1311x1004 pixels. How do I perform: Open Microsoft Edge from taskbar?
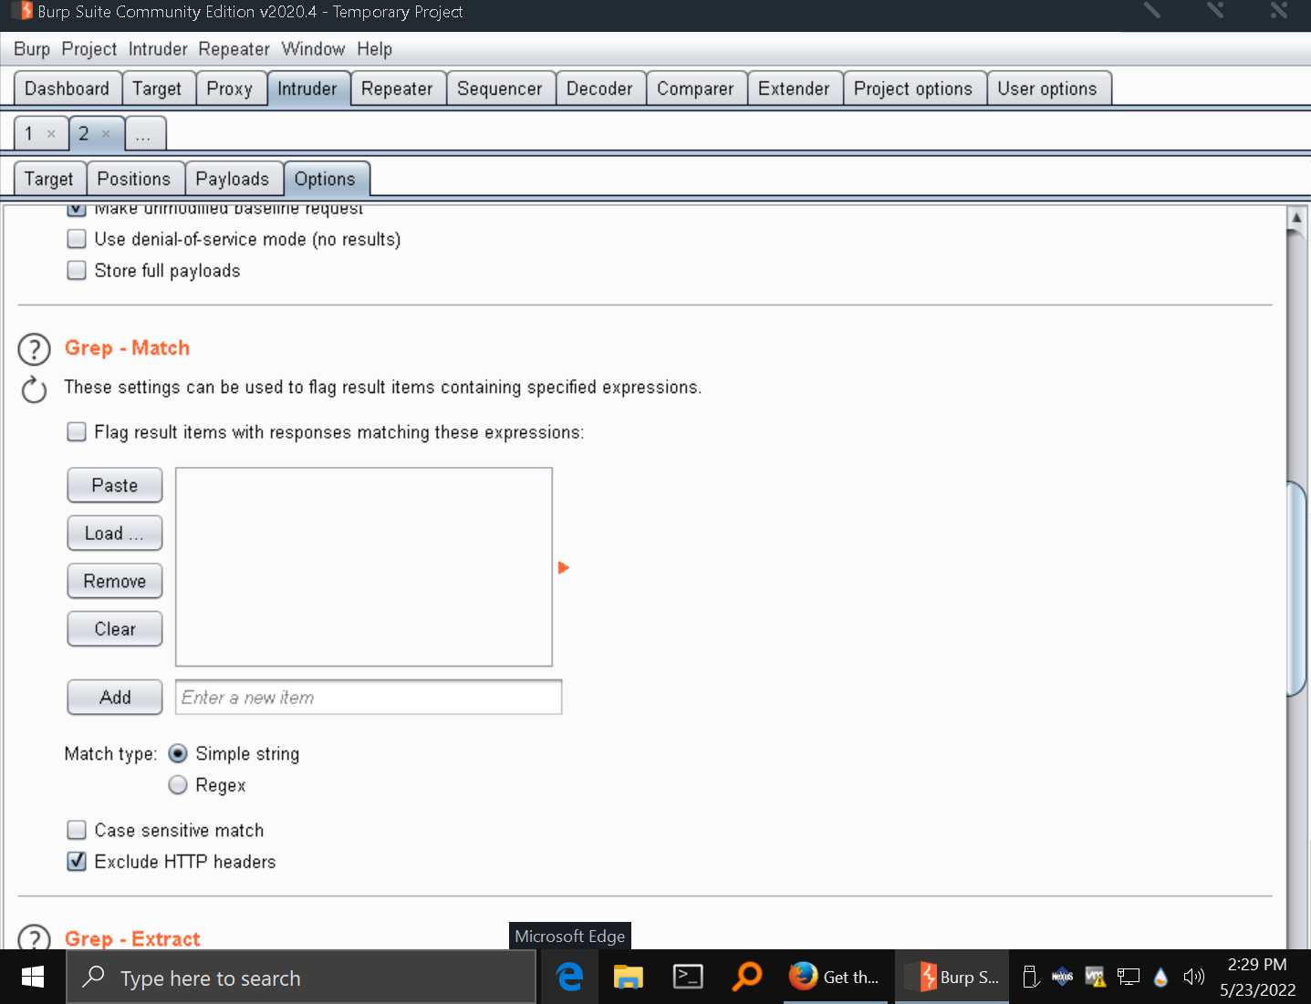coord(570,977)
